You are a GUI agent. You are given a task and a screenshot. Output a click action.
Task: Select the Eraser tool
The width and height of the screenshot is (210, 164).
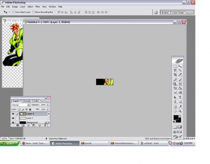[x=175, y=88]
